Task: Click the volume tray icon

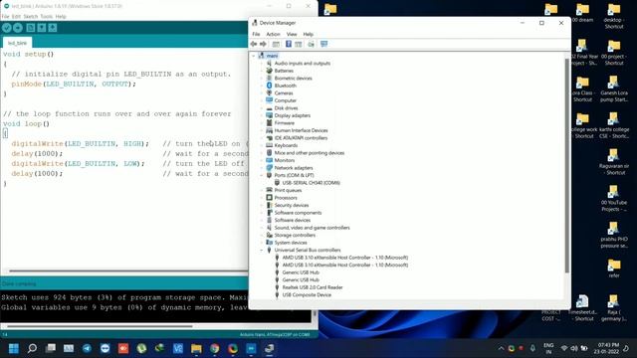Action: click(x=574, y=348)
